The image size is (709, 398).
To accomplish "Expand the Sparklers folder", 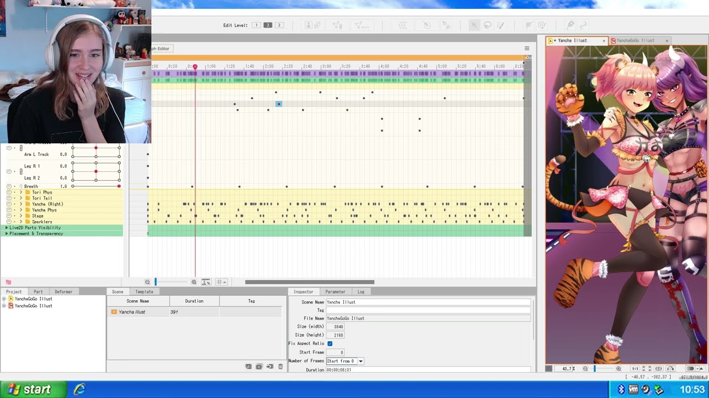I will click(x=22, y=222).
